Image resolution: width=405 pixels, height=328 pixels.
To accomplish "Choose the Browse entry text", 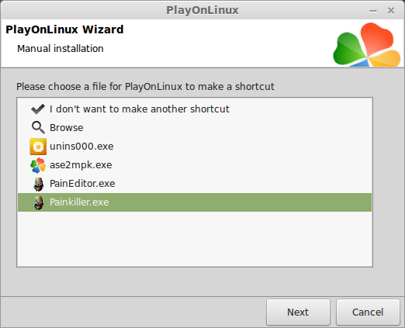I will (67, 128).
